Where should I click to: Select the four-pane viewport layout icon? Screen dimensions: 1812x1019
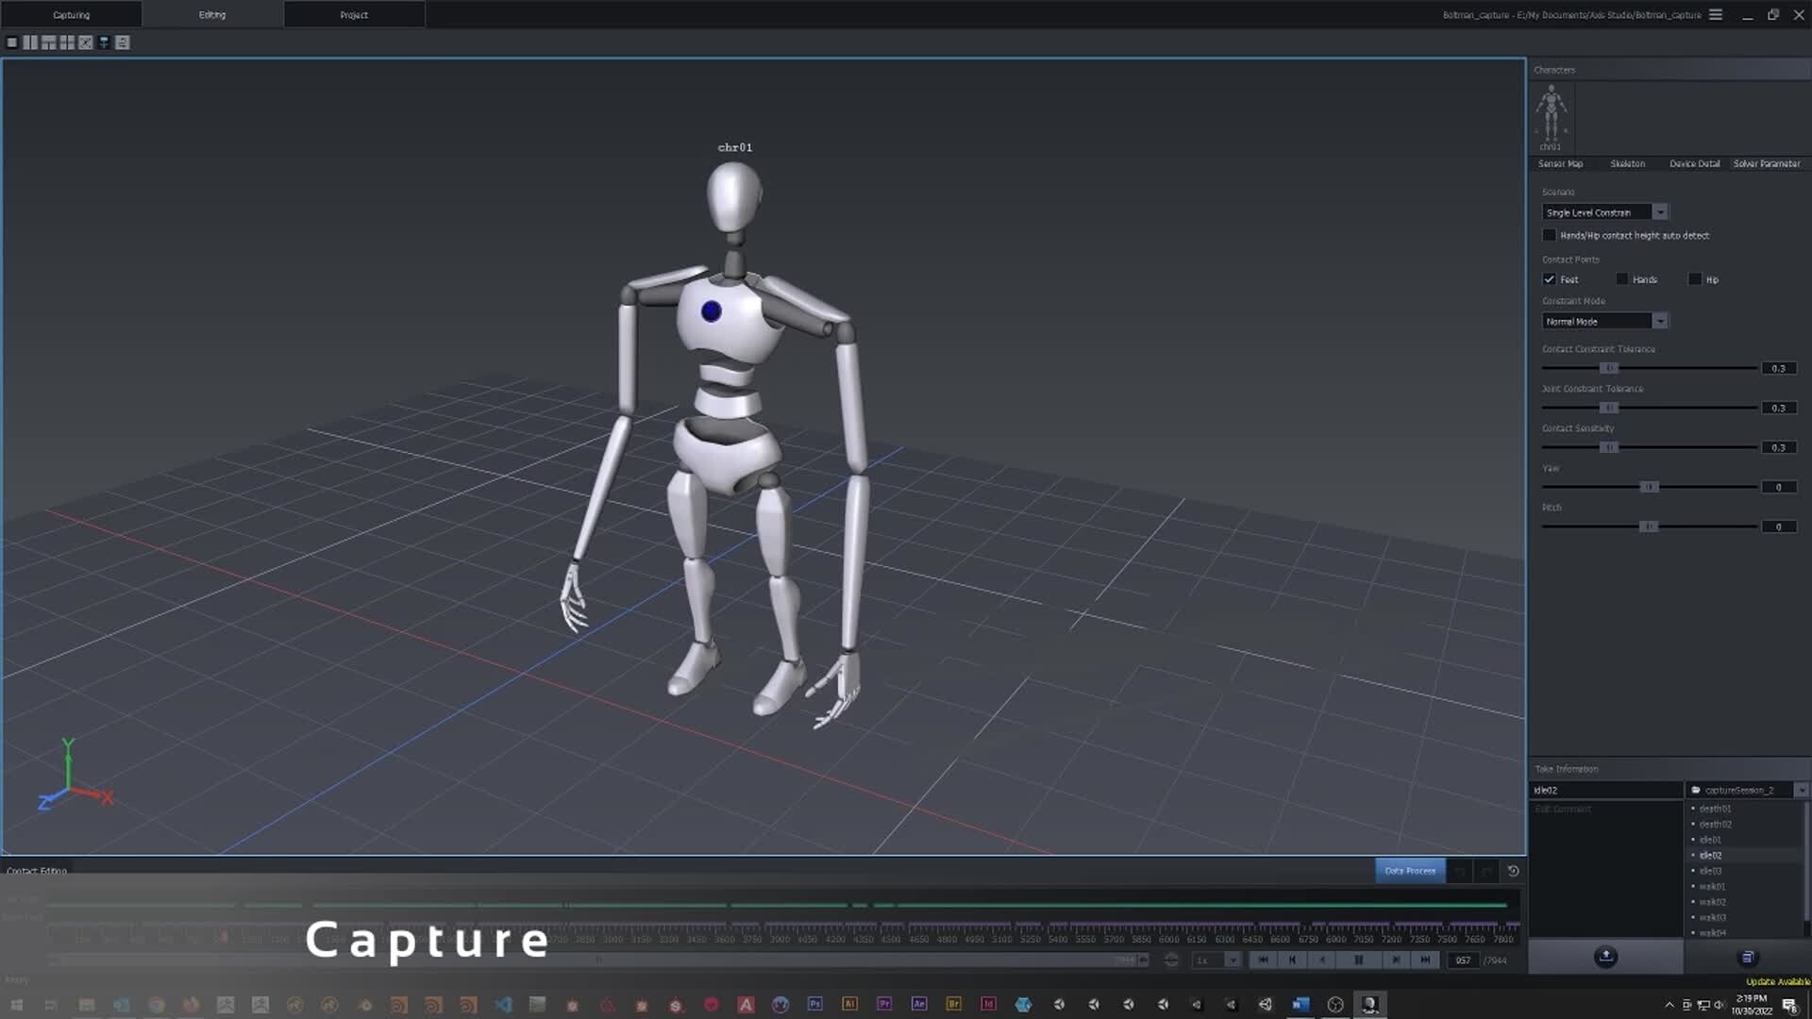66,42
